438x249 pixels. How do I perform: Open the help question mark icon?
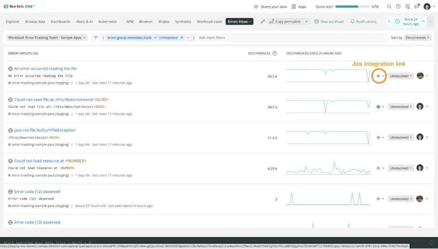point(398,7)
